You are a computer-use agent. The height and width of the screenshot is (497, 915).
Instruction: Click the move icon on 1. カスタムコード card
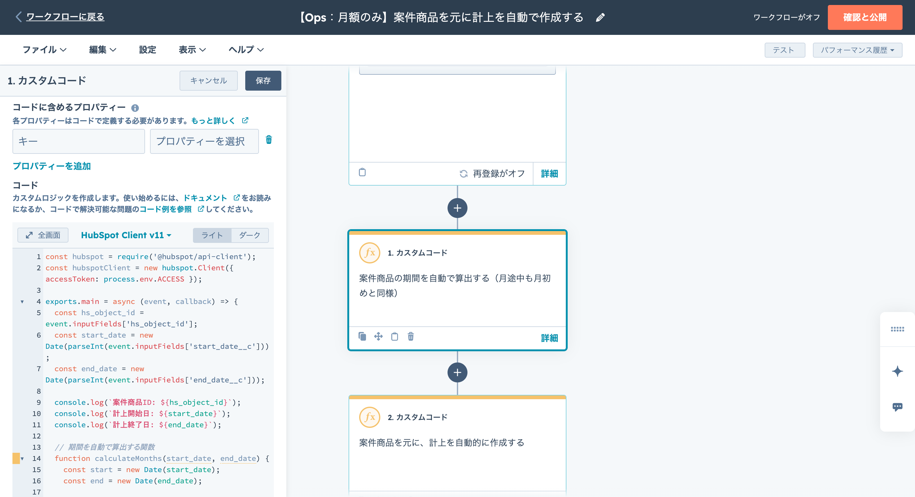tap(378, 336)
